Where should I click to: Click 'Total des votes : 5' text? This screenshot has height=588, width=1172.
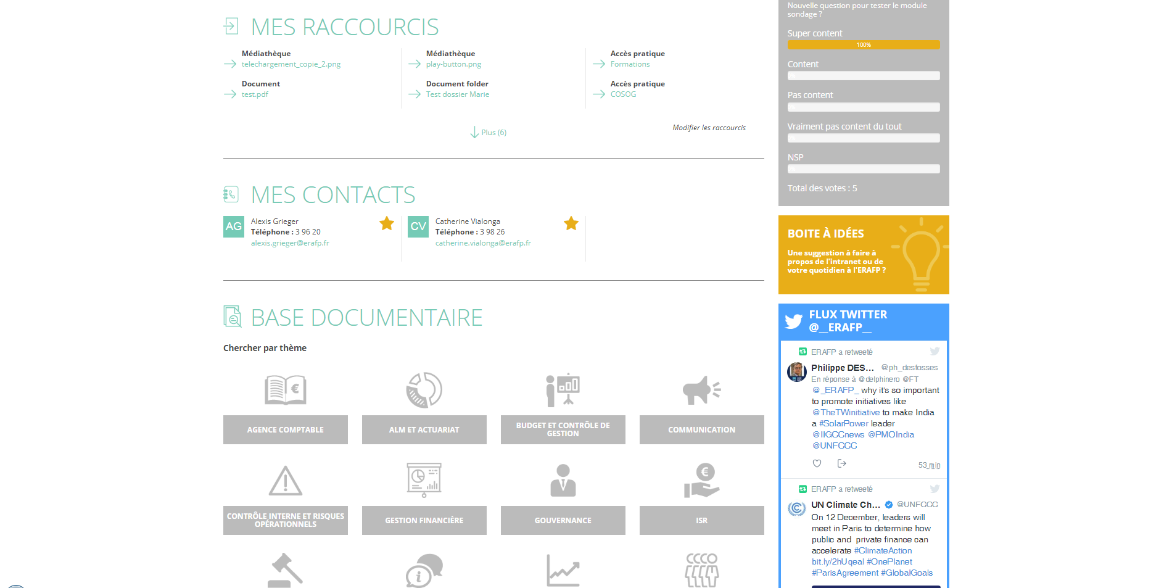coord(822,188)
